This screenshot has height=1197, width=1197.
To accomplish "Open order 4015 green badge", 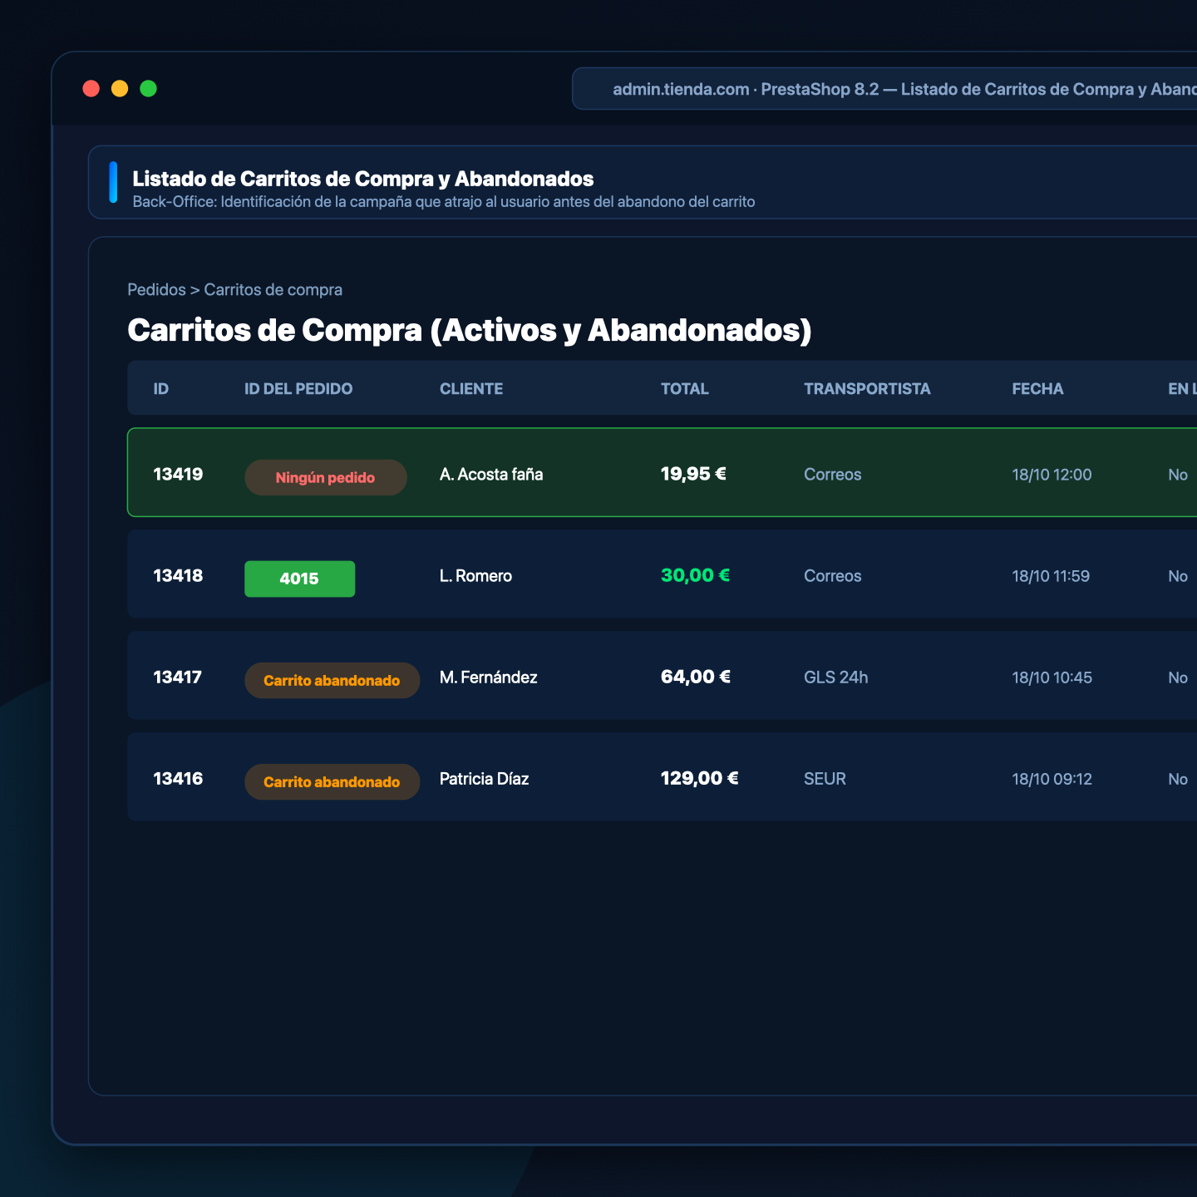I will coord(299,579).
